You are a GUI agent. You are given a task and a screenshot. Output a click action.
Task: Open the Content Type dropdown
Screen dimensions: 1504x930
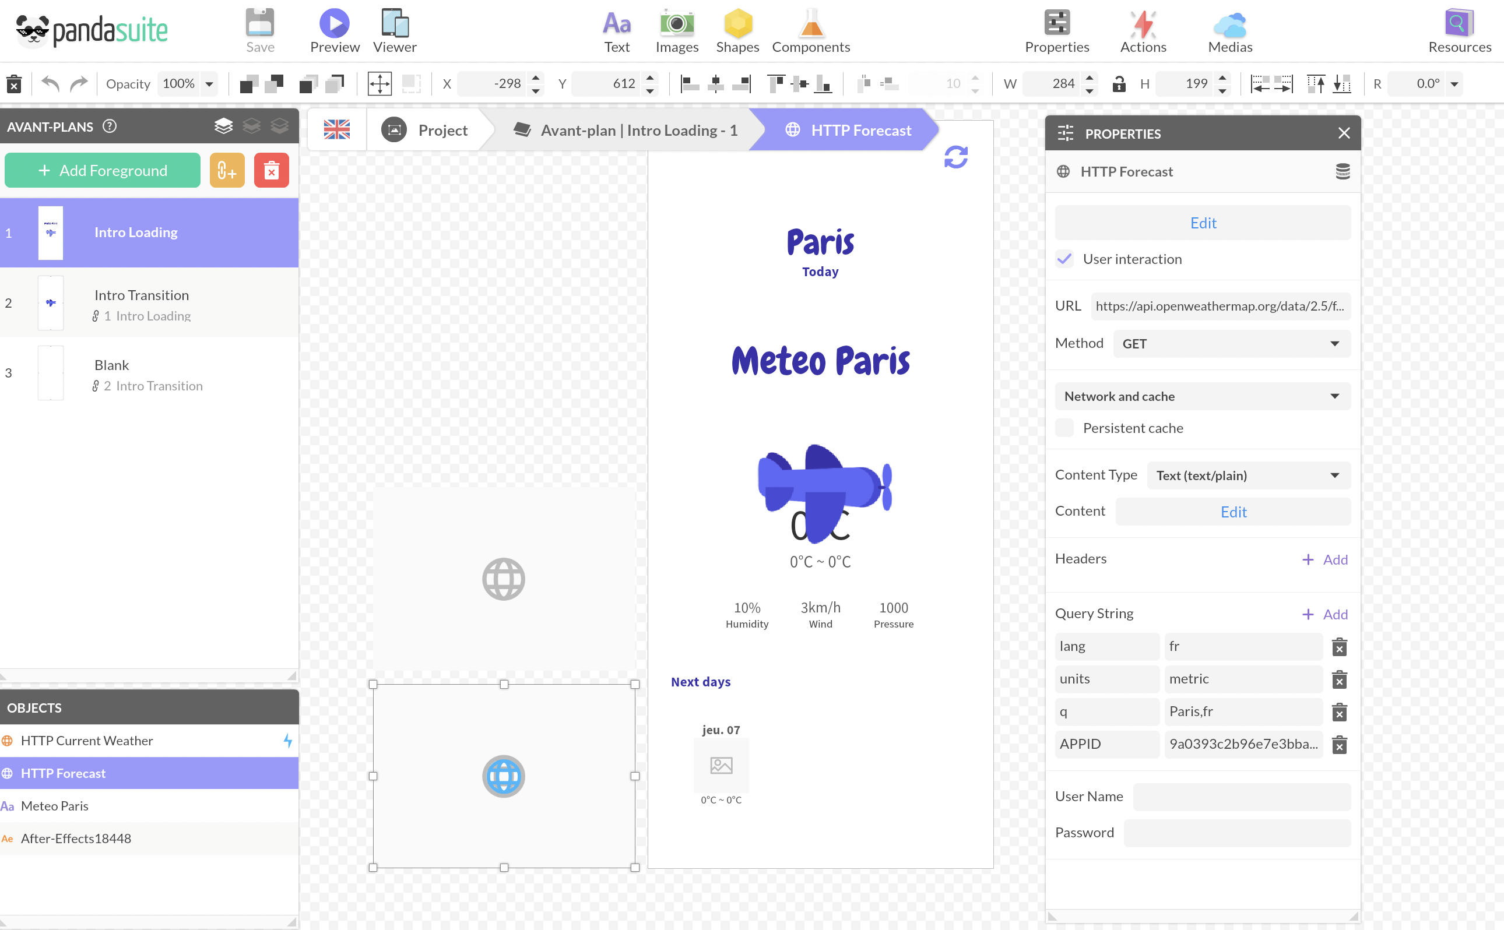(x=1248, y=475)
